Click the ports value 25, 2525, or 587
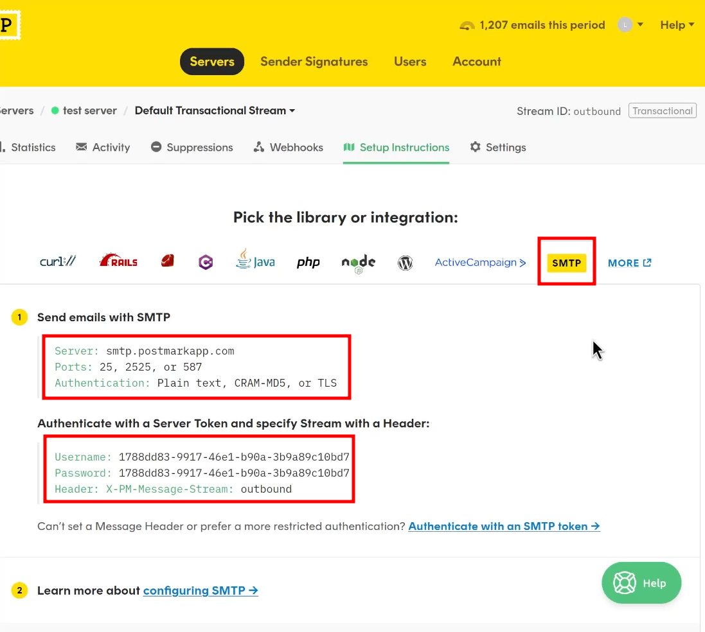The height and width of the screenshot is (632, 705). pos(150,367)
